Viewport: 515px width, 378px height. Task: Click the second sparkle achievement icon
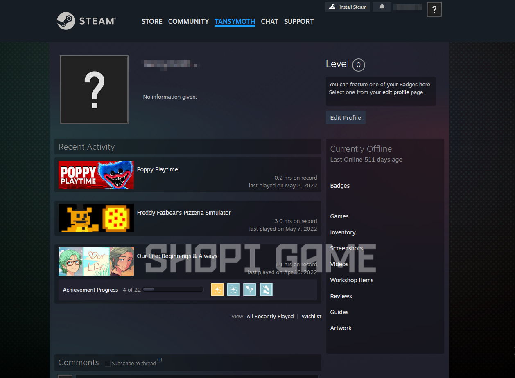(233, 290)
